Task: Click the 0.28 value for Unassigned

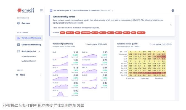Action: click(x=105, y=60)
